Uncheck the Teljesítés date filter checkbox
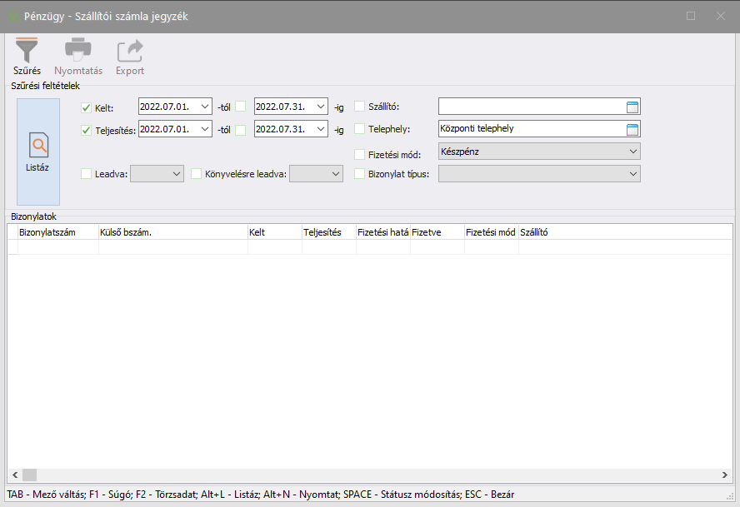740x507 pixels. [x=87, y=130]
